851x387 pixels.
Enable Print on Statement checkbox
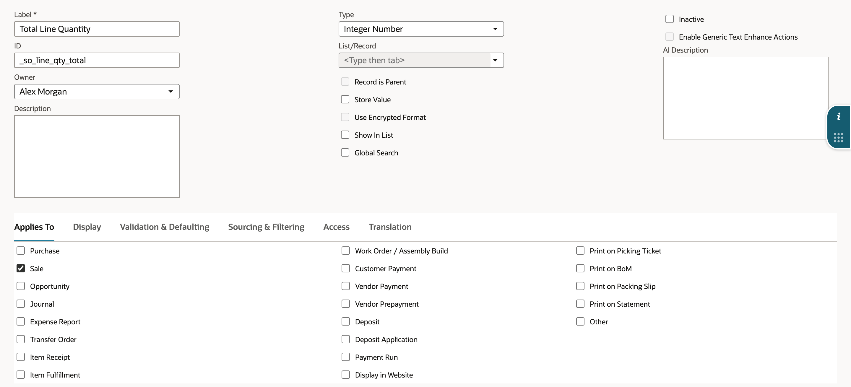click(x=580, y=304)
